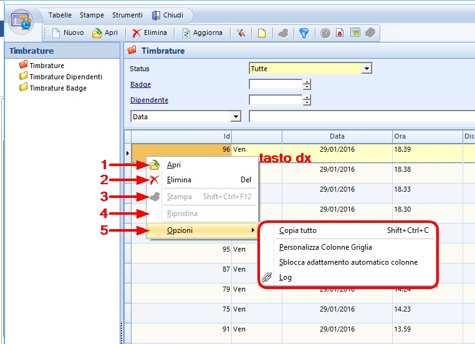475x344 pixels.
Task: Click the paperclip Log icon in submenu
Action: click(x=267, y=278)
